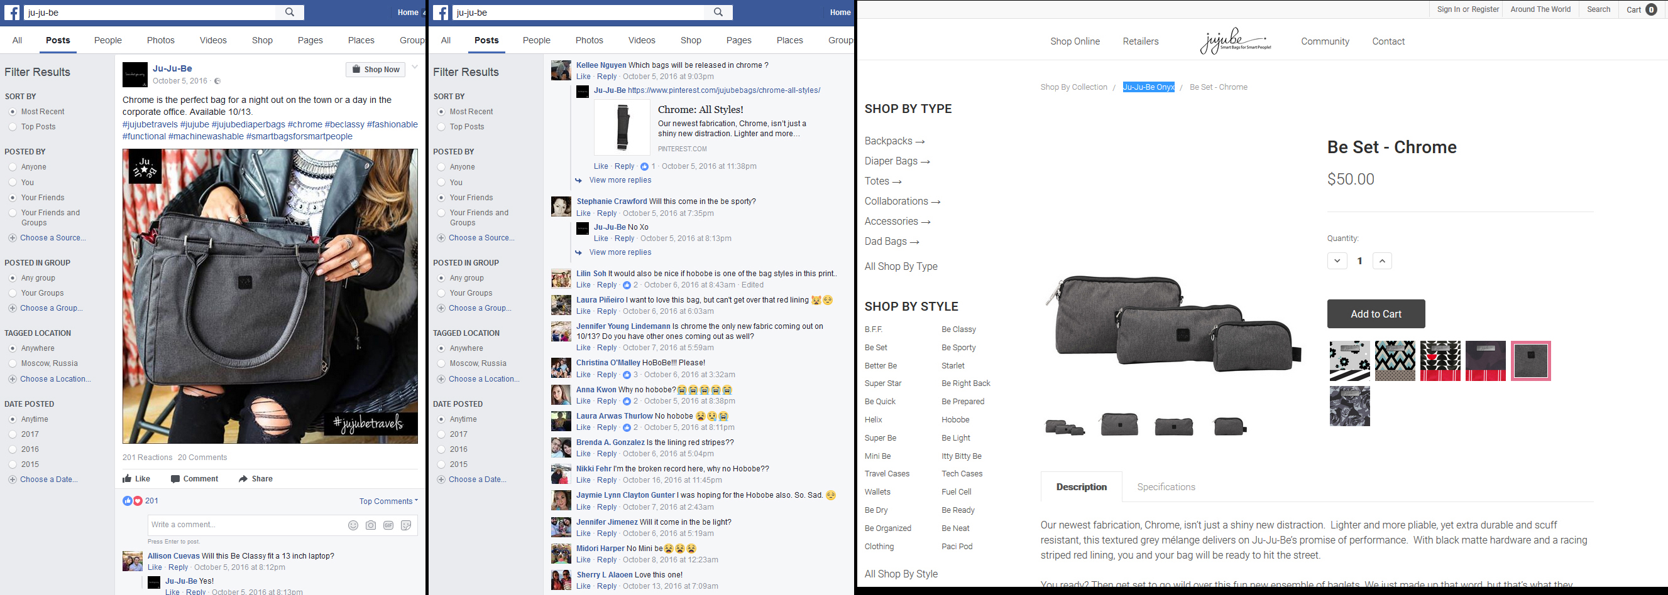
Task: Click the Add to Cart button
Action: coord(1376,314)
